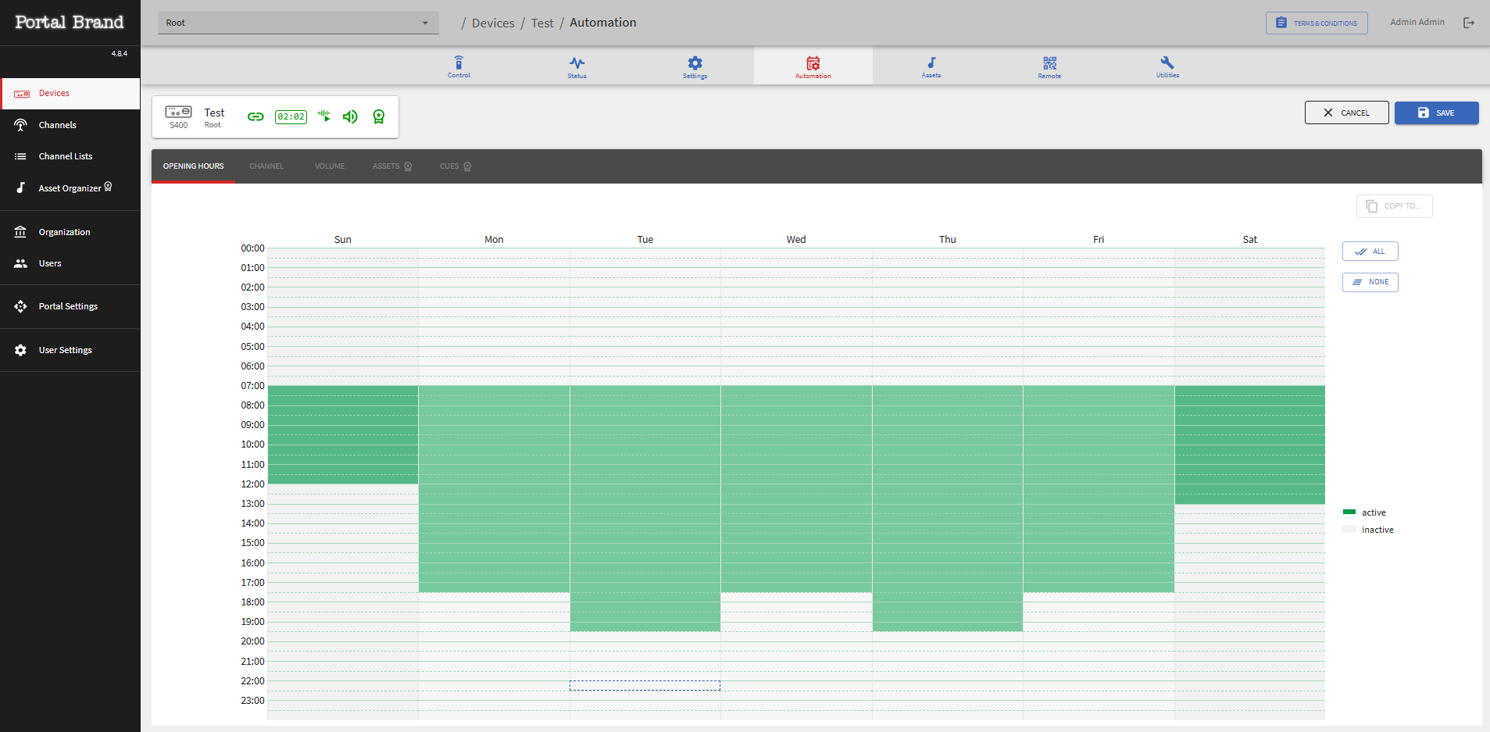Open Devices in the sidebar
1490x732 pixels.
[x=70, y=94]
